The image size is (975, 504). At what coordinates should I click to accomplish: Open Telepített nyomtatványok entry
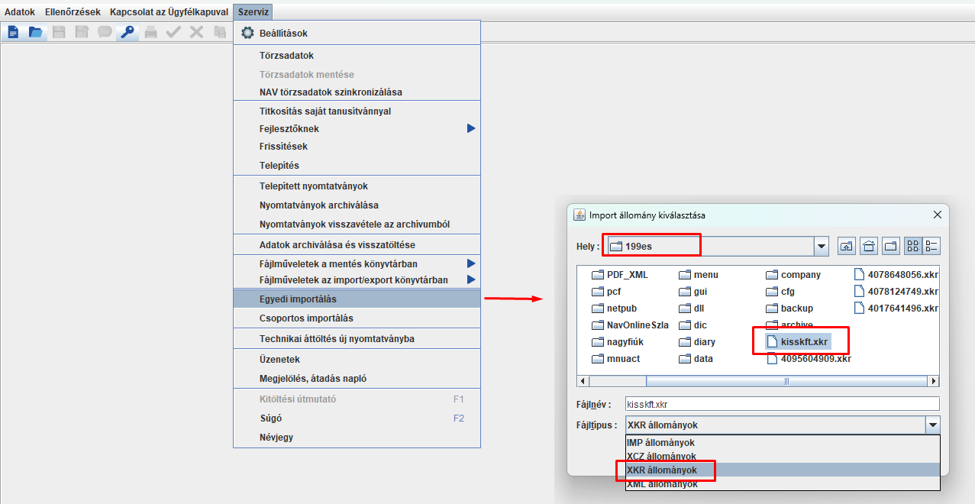tap(357, 186)
